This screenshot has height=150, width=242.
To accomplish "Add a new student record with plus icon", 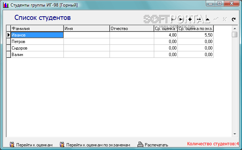I will pos(190,20).
